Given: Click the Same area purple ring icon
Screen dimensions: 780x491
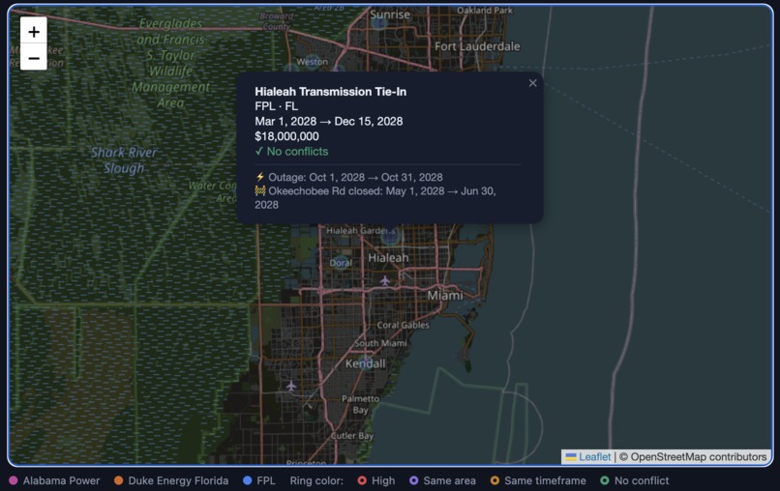Looking at the screenshot, I should [414, 480].
